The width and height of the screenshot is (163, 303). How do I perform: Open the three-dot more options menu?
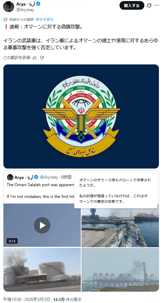pyautogui.click(x=157, y=6)
